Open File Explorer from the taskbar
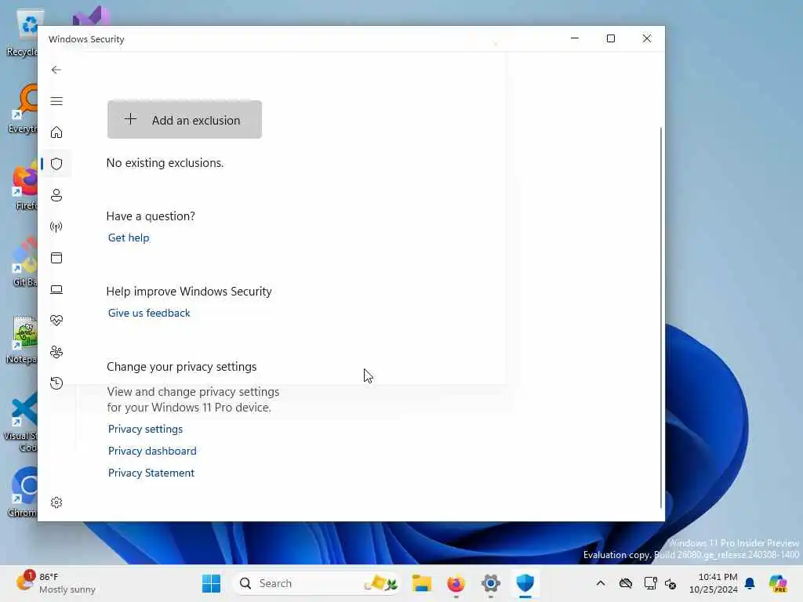The image size is (803, 602). [421, 583]
